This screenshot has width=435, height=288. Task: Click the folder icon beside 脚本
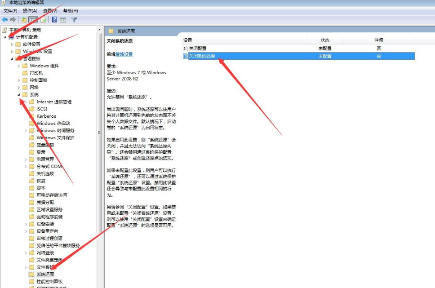pos(32,188)
